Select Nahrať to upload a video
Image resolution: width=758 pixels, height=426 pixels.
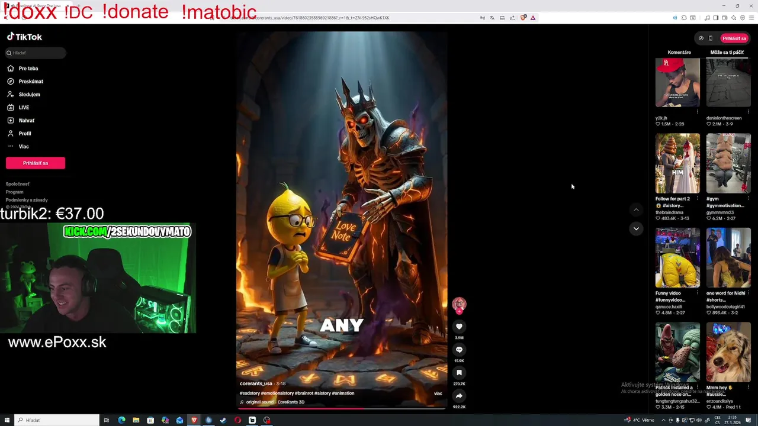pos(26,121)
